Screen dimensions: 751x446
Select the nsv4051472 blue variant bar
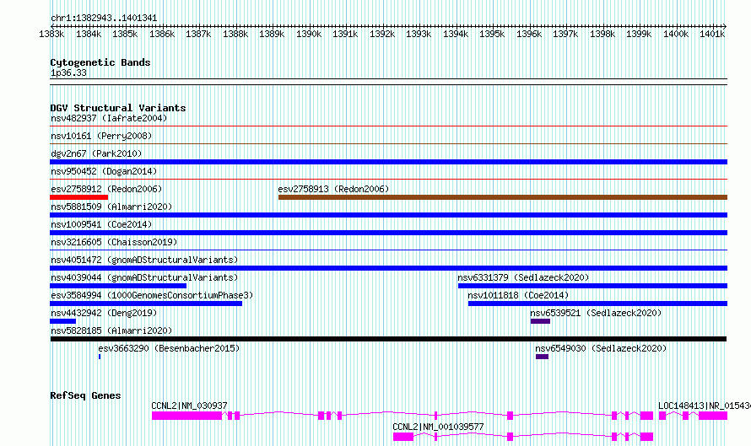pyautogui.click(x=388, y=268)
